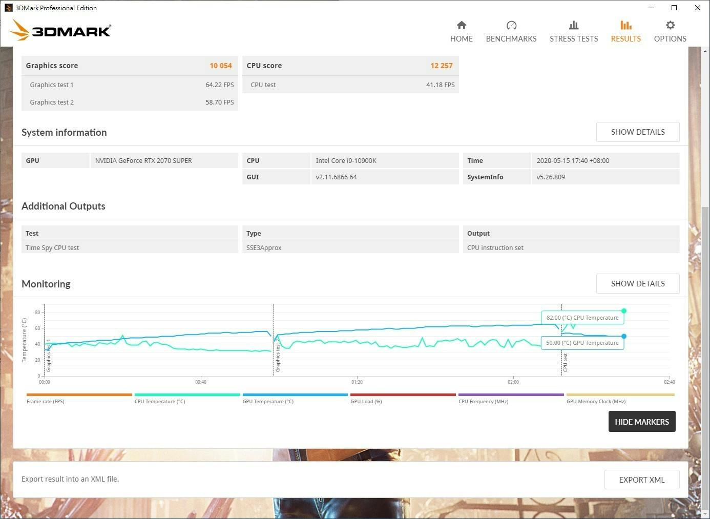Image resolution: width=710 pixels, height=519 pixels.
Task: Click the 3DMark title bar app icon
Action: click(8, 8)
